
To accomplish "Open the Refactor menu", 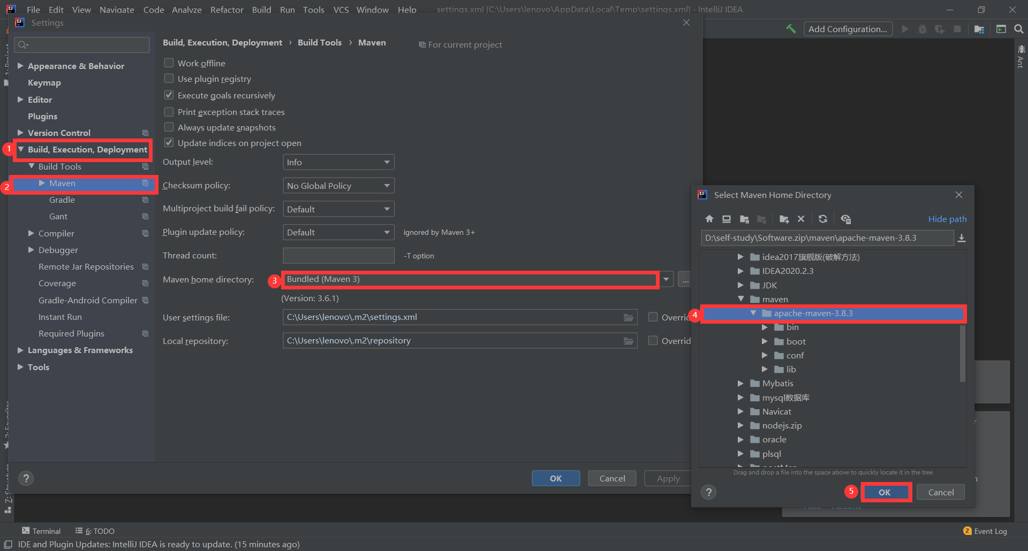I will [226, 10].
